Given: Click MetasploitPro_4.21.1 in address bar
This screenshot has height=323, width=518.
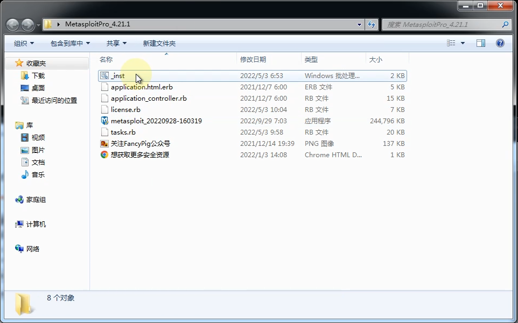Looking at the screenshot, I should click(x=97, y=24).
